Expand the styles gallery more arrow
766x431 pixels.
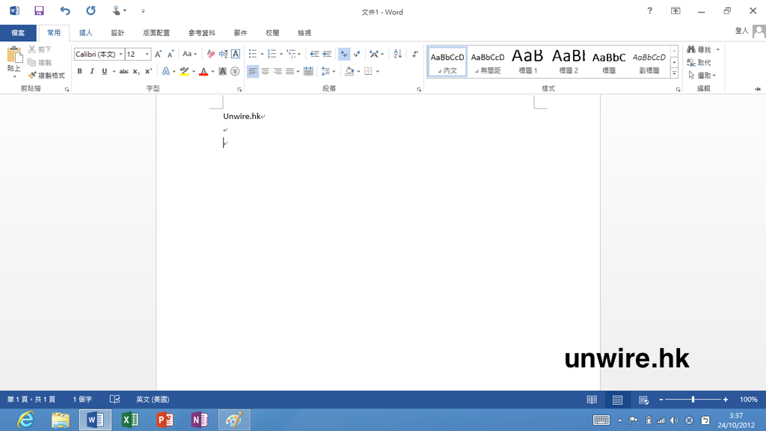674,73
